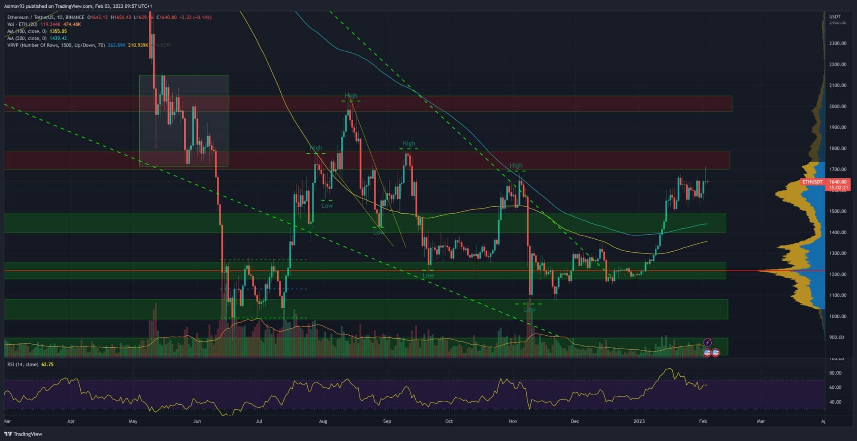Click the 2300.00 price axis label
Screen dimensions: 857x441
837,43
